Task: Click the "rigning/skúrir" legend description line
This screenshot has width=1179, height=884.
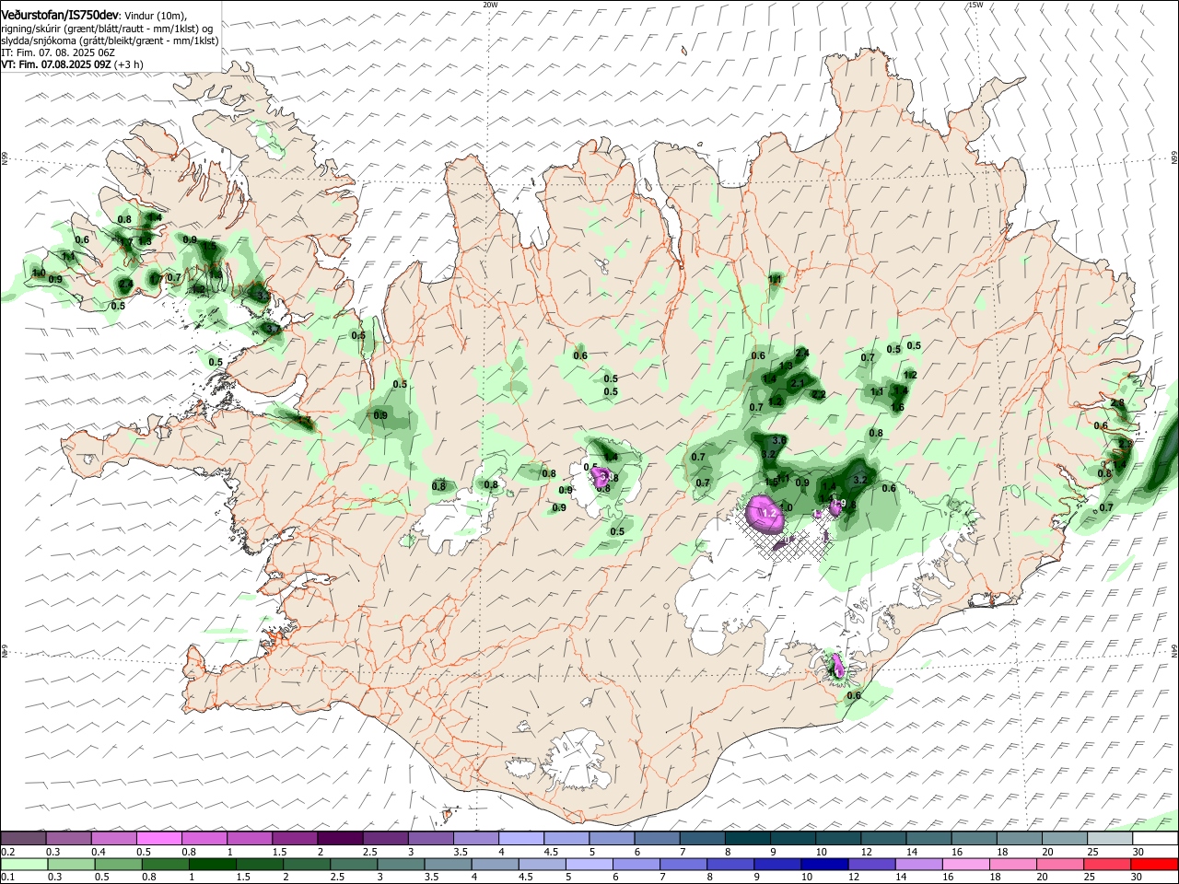Action: click(107, 29)
